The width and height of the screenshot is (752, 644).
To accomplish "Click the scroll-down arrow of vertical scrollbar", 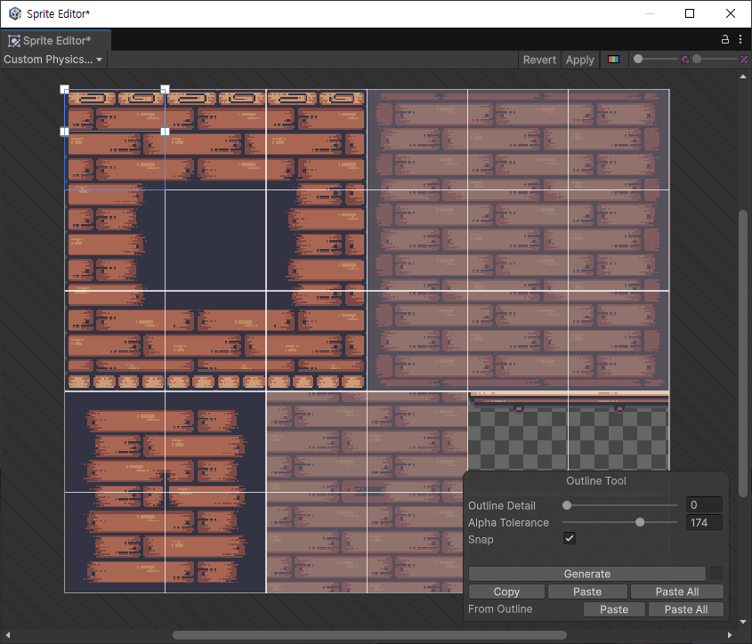I will pyautogui.click(x=743, y=622).
